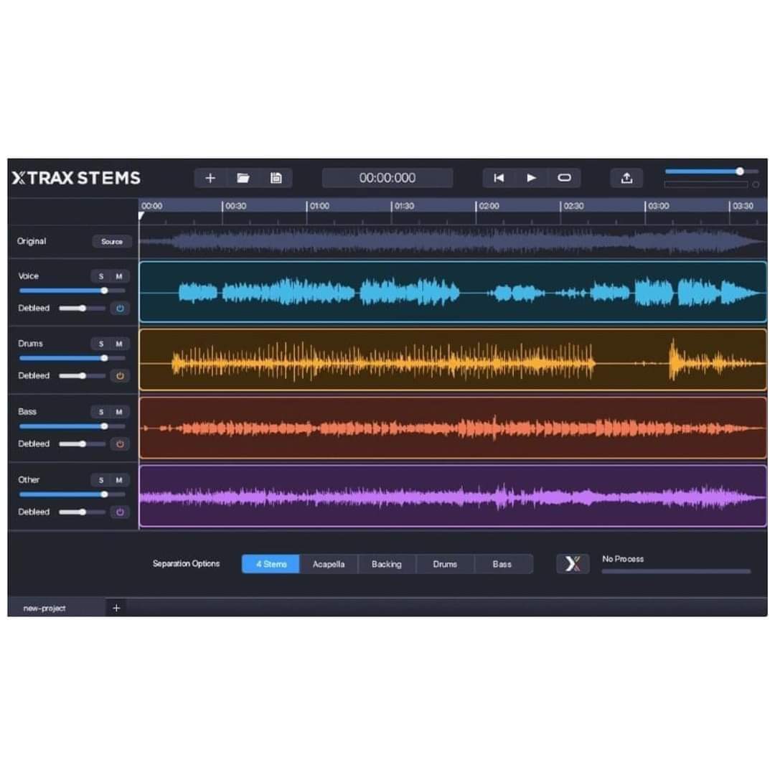Switch to the Backing separation option
The height and width of the screenshot is (775, 775).
click(386, 564)
